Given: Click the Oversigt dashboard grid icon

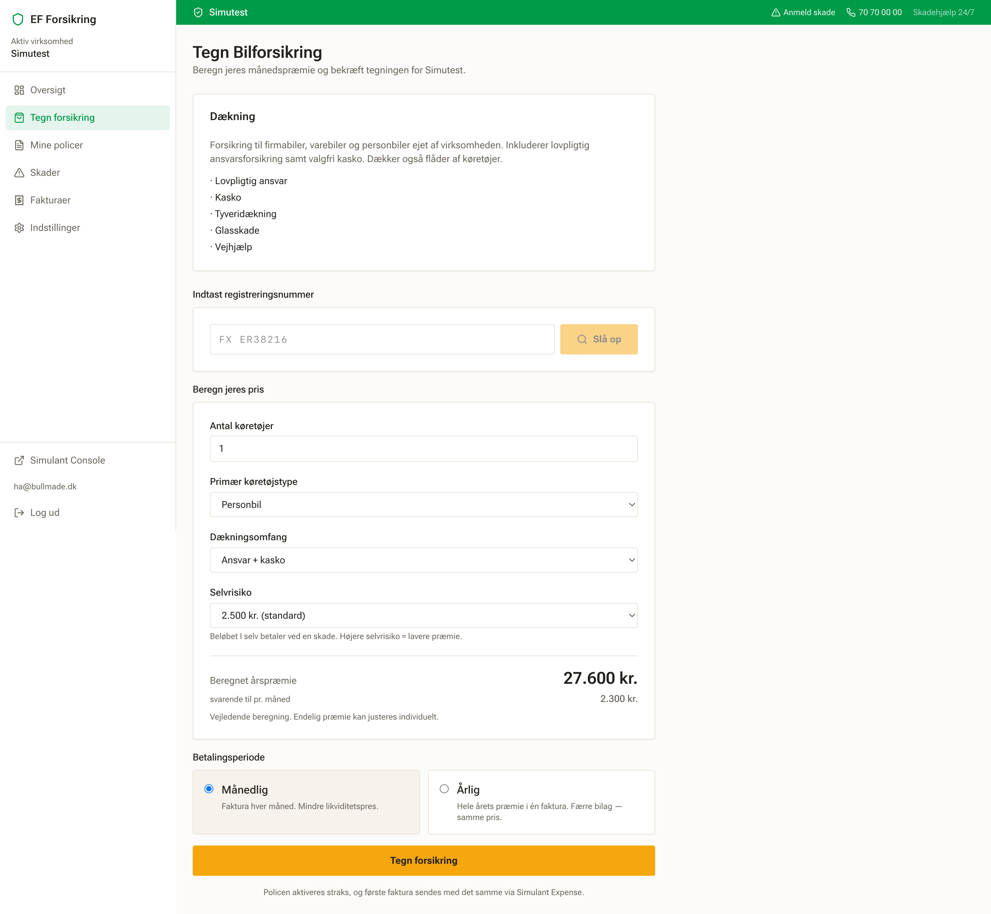Looking at the screenshot, I should click(19, 90).
